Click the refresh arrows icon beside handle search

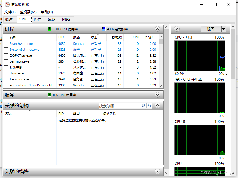pyautogui.click(x=149, y=106)
